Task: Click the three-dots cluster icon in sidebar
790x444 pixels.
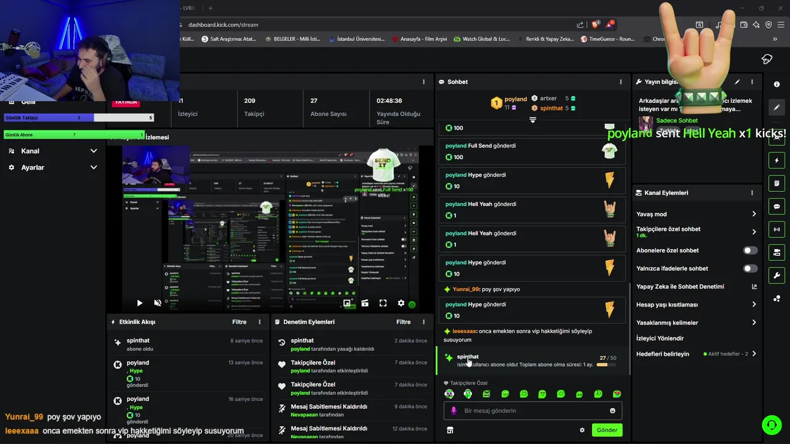Action: [776, 298]
